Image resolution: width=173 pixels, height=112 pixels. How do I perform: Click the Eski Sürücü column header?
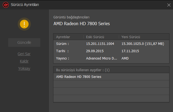pos(95,37)
